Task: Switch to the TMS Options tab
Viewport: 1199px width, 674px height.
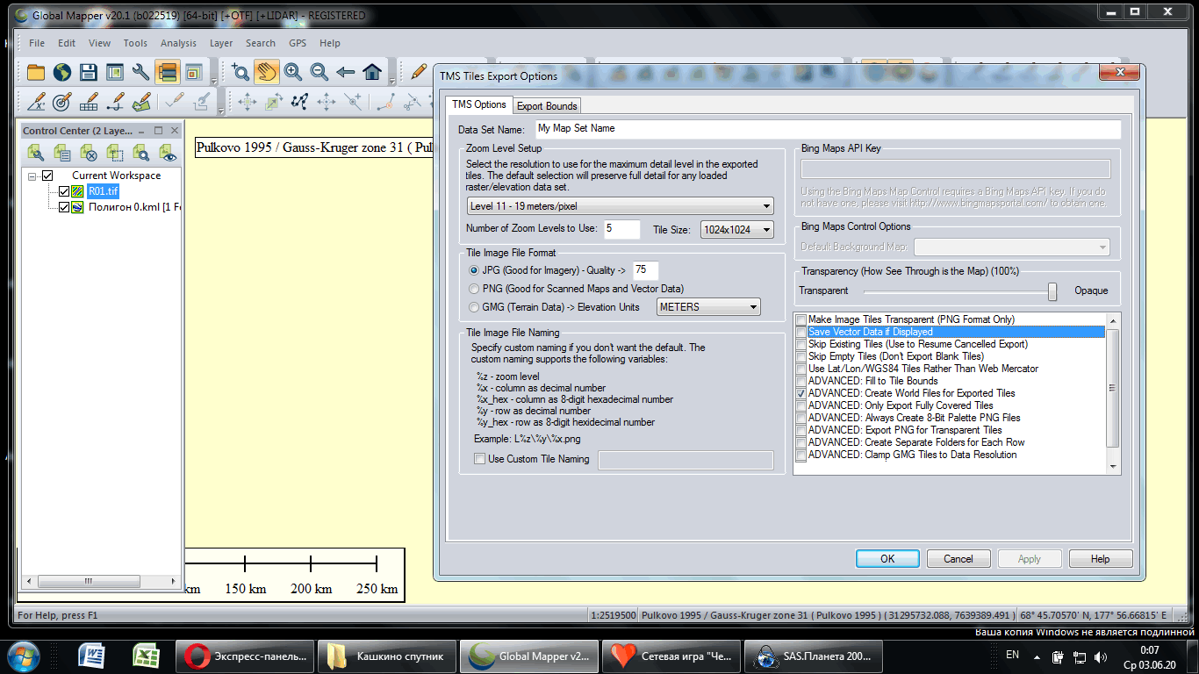Action: pos(479,104)
